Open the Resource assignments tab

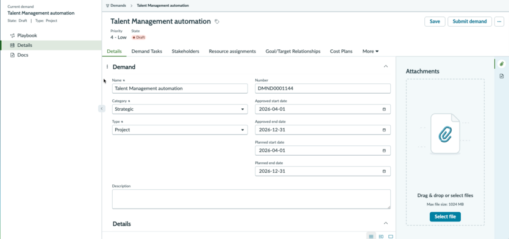pos(232,51)
